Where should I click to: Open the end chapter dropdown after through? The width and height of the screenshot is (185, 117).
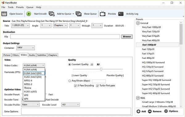pyautogui.click(x=97, y=25)
